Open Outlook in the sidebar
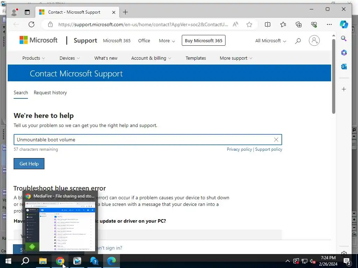Viewport: 358px width, 268px height. point(344,67)
